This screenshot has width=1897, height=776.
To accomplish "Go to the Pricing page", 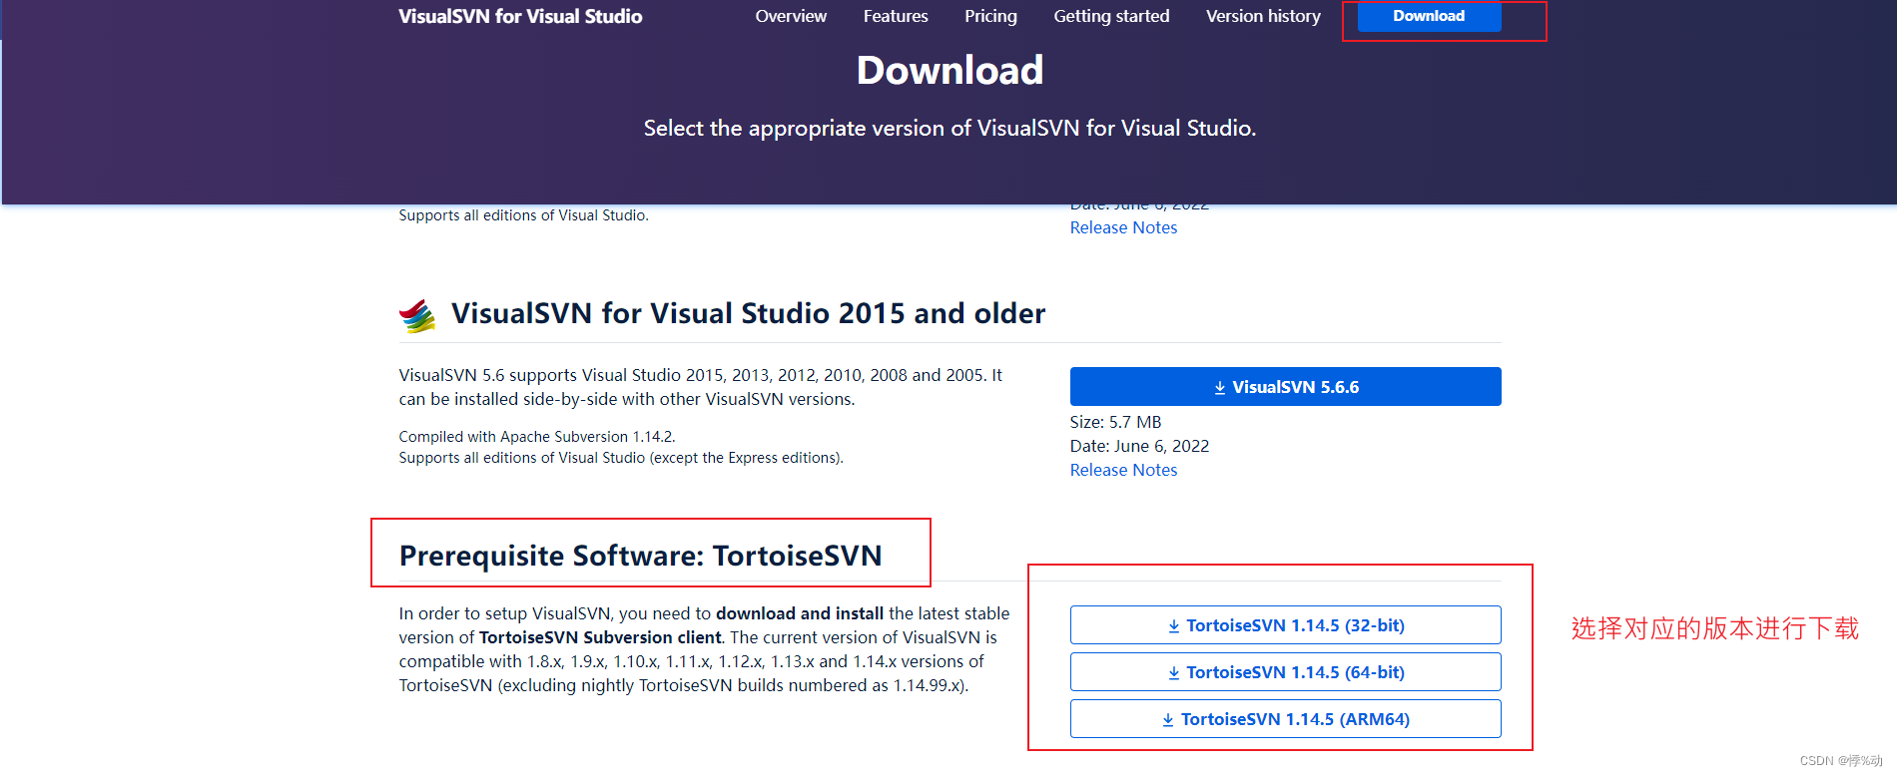I will point(990,16).
